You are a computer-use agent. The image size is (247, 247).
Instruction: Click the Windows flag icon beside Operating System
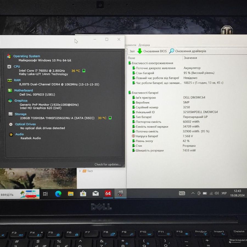point(9,56)
